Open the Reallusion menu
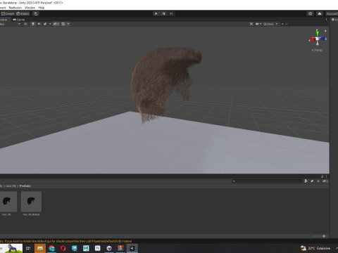 (x=15, y=8)
